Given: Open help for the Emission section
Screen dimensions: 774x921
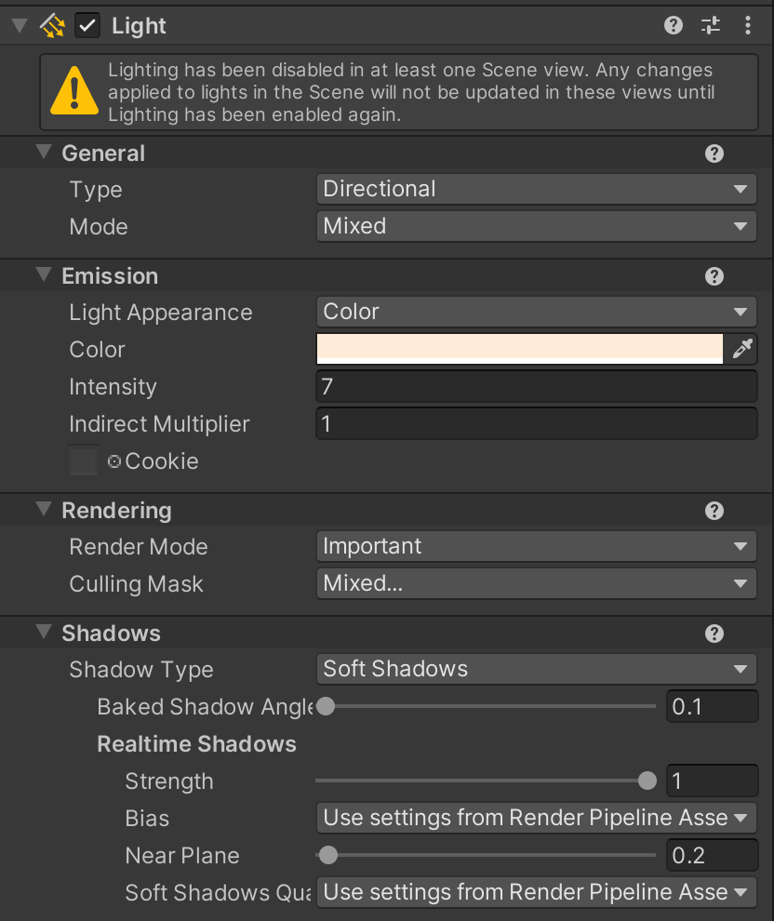Looking at the screenshot, I should pos(714,275).
